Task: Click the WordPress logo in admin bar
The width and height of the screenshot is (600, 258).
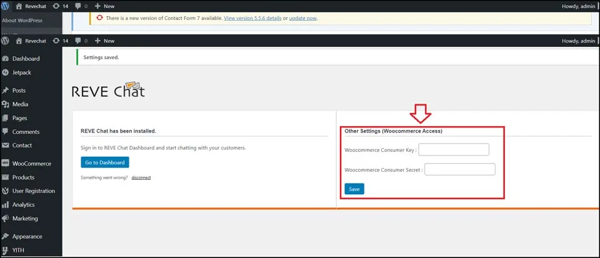Action: tap(5, 41)
